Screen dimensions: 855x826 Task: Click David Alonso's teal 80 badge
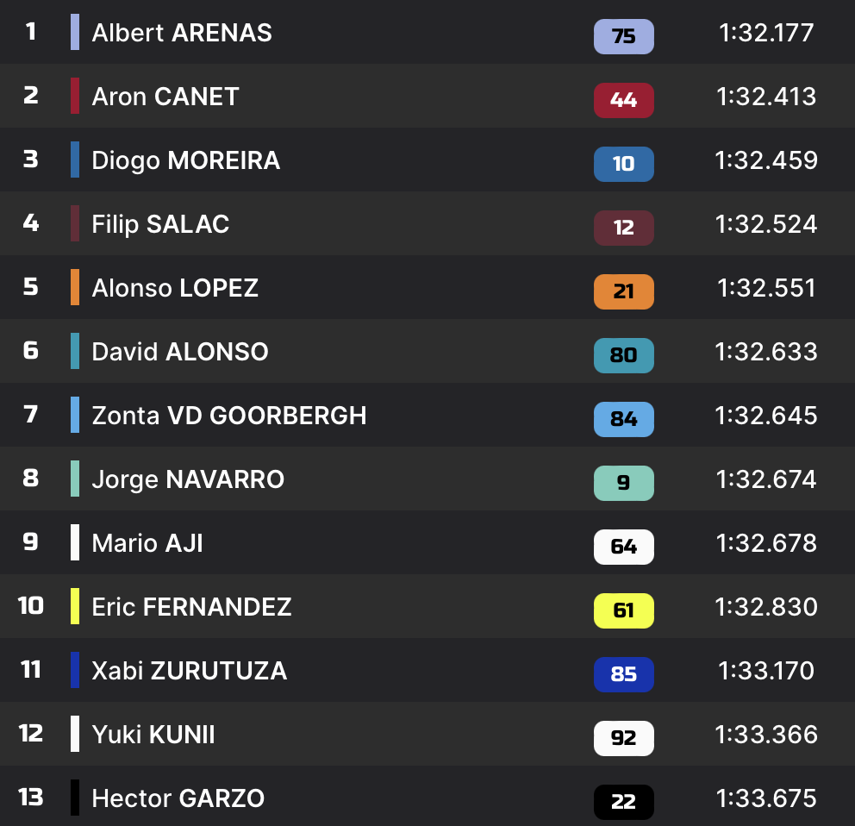pos(623,355)
